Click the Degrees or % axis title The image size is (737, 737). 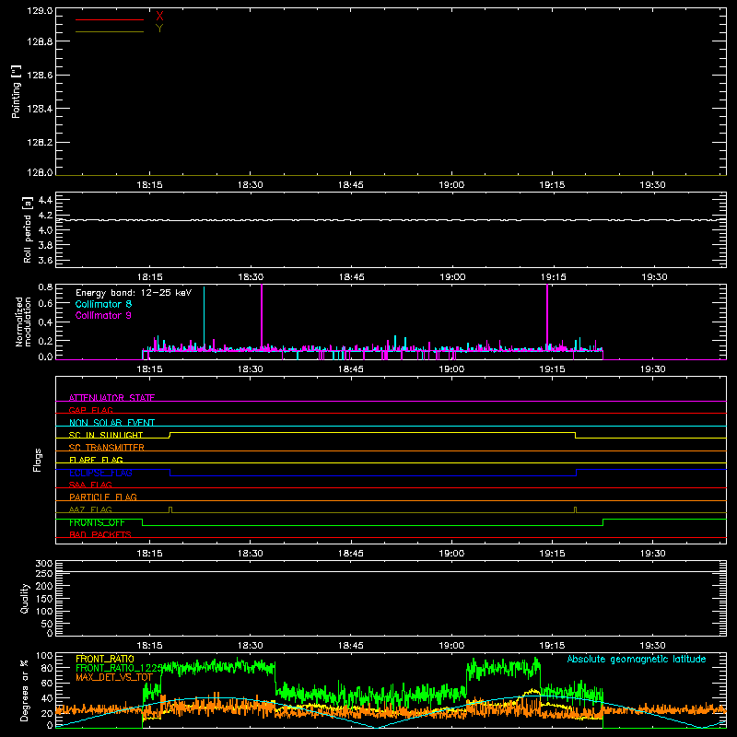tap(24, 690)
